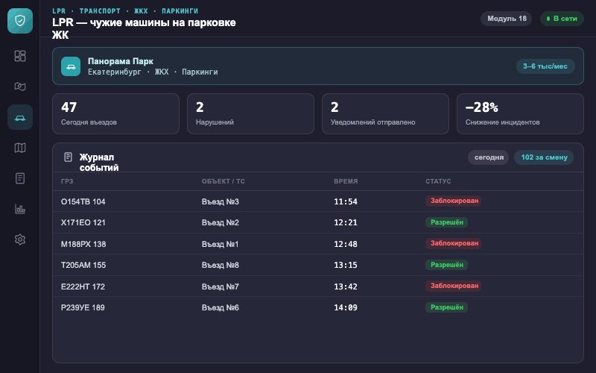Select the car icon in sidebar
The height and width of the screenshot is (373, 596).
pos(20,117)
